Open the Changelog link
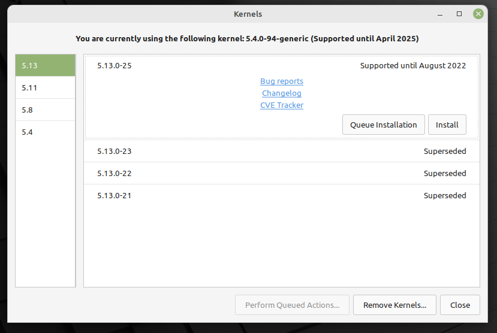This screenshot has height=333, width=497. click(282, 93)
